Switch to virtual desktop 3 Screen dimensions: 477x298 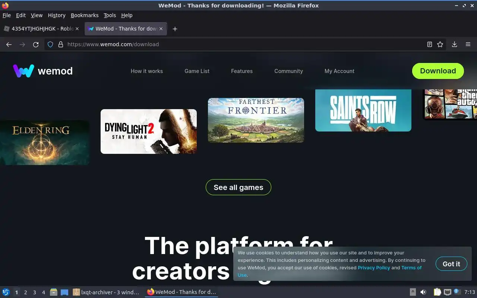click(x=34, y=292)
